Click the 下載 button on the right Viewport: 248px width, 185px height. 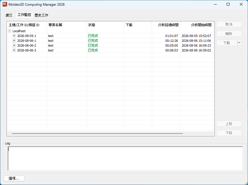point(227,43)
